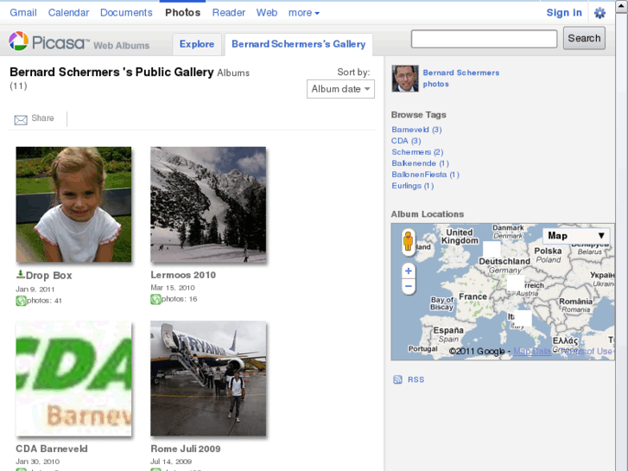The width and height of the screenshot is (628, 471).
Task: Click the Search button
Action: click(584, 38)
